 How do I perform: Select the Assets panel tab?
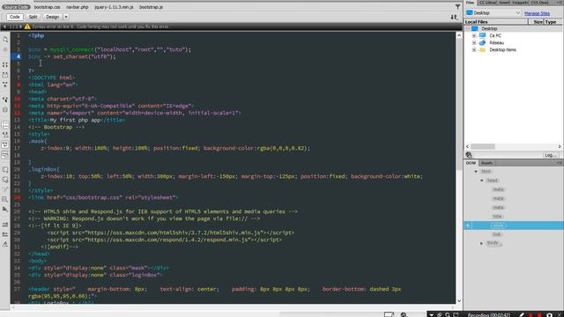tap(486, 163)
